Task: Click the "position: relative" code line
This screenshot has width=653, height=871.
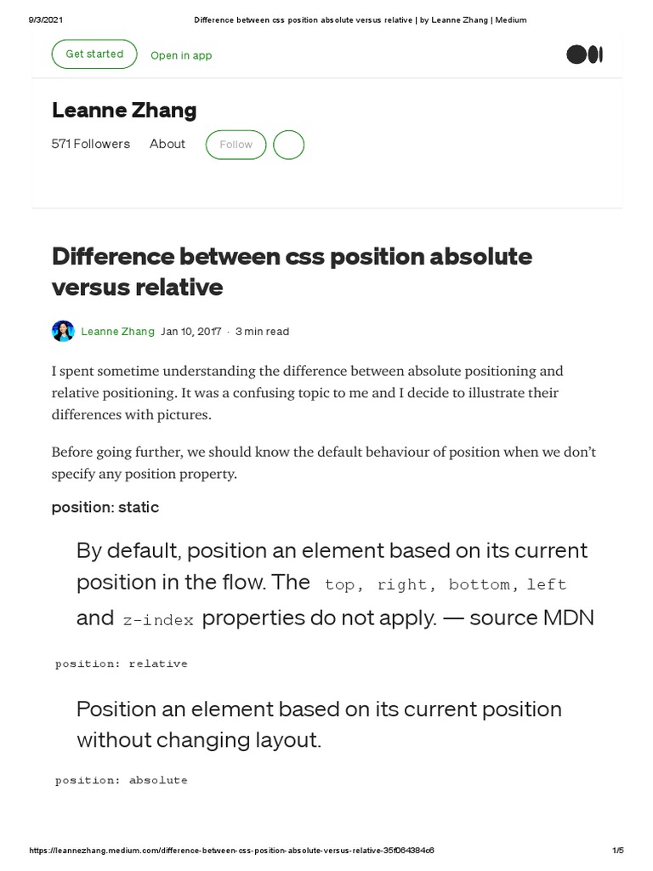Action: (122, 663)
